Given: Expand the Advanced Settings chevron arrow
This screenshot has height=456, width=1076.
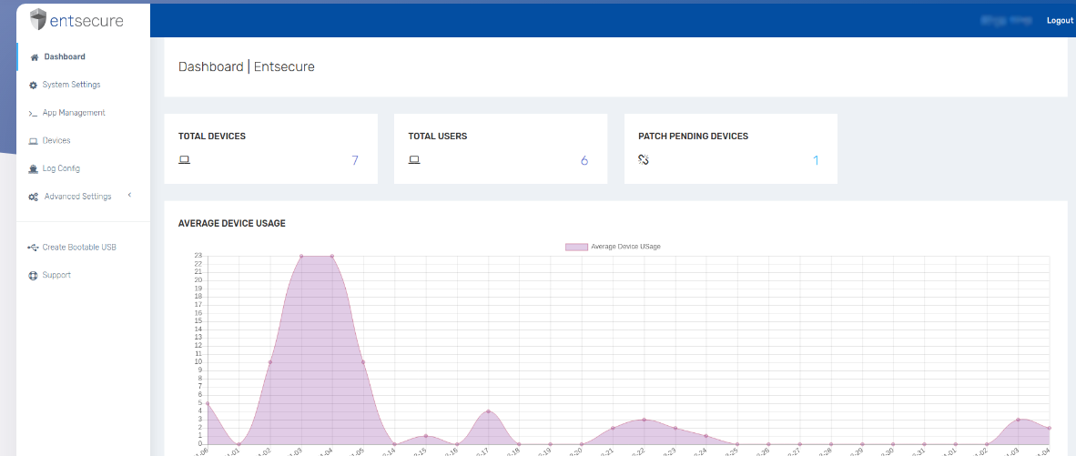Looking at the screenshot, I should click(x=129, y=196).
